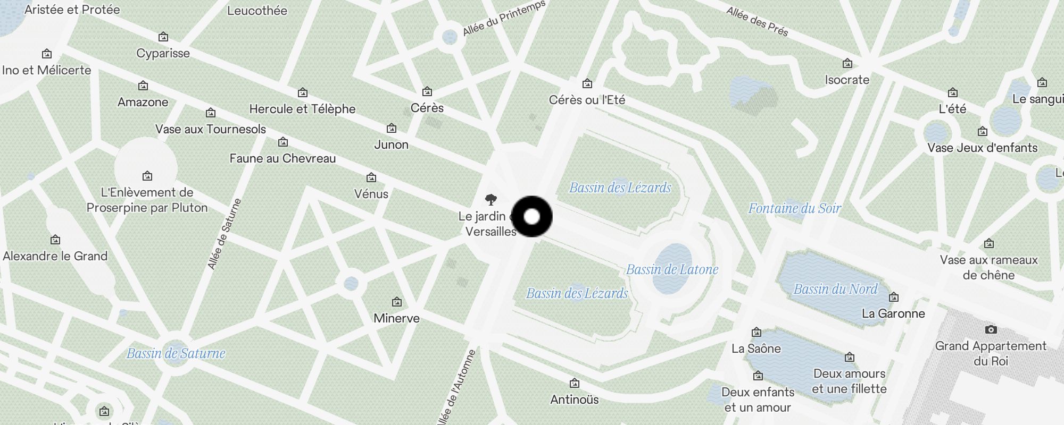Click the tree icon for Le jardin de Versailles
The width and height of the screenshot is (1064, 425).
pyautogui.click(x=491, y=200)
